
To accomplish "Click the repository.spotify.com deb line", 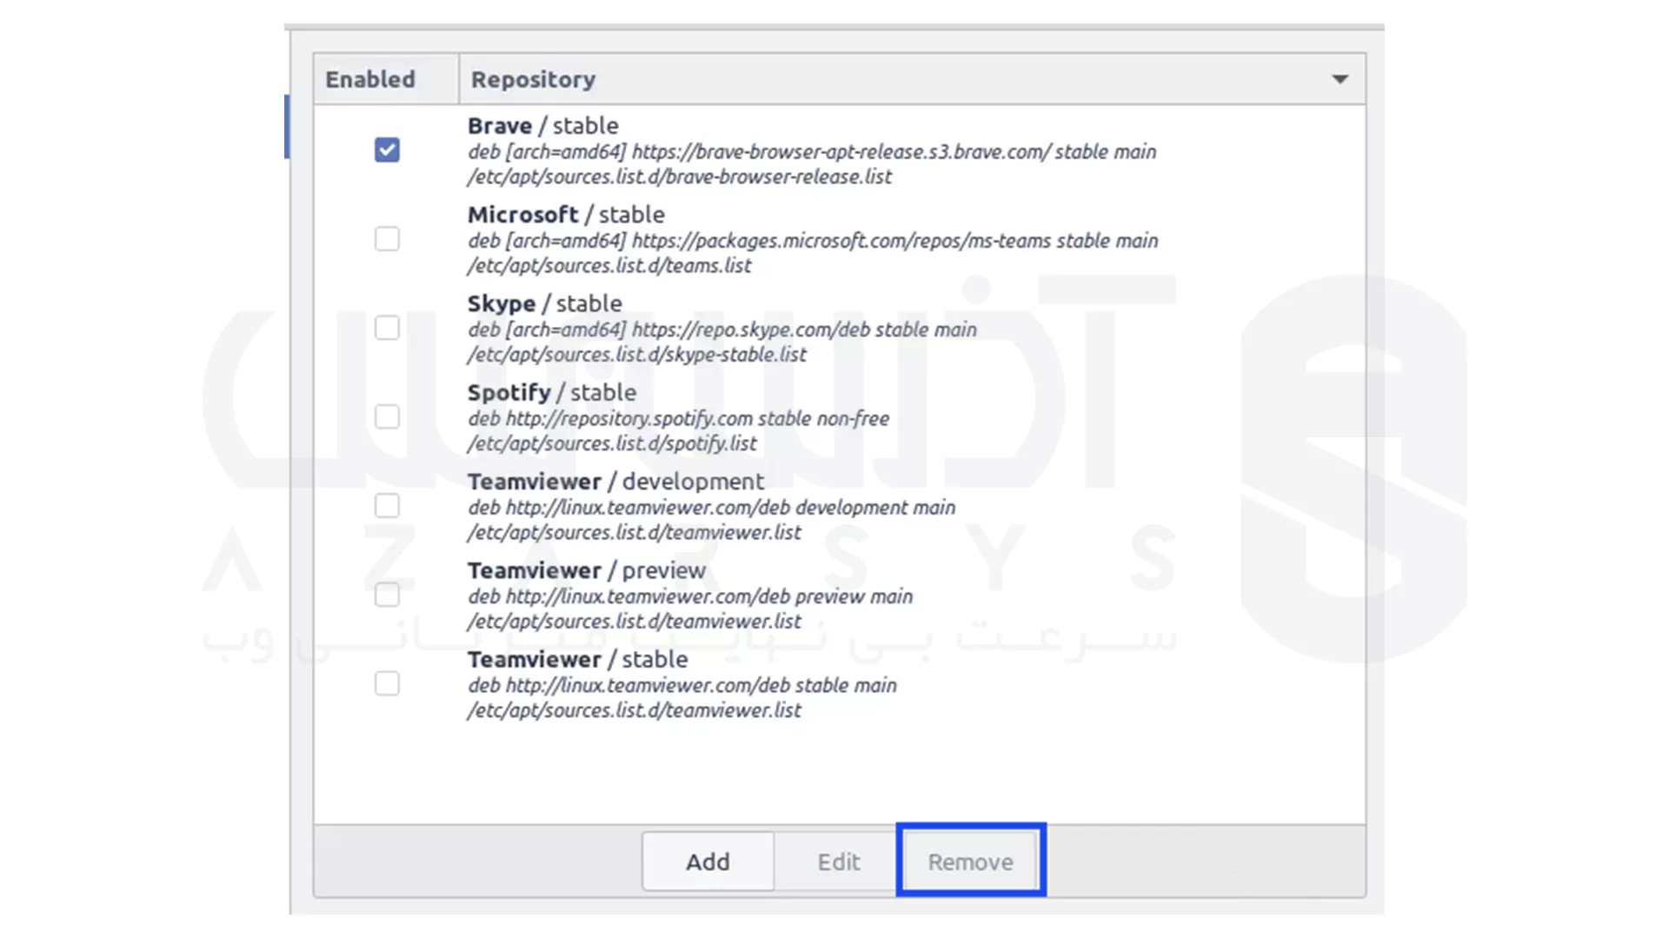I will pos(679,418).
